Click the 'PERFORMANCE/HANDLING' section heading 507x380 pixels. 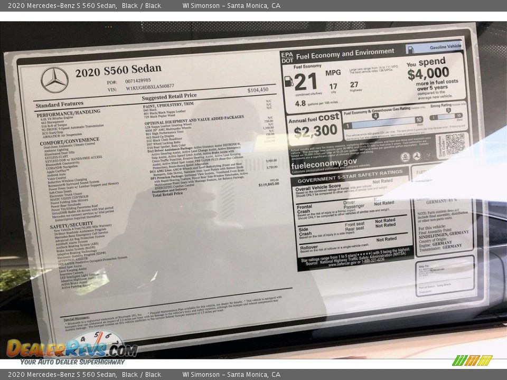pos(69,113)
